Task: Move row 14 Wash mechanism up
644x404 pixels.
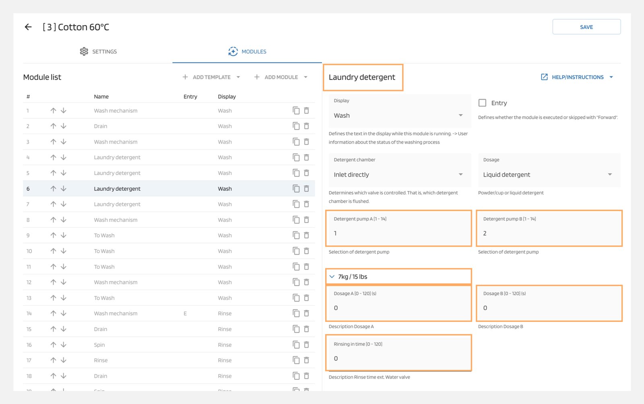Action: point(53,313)
